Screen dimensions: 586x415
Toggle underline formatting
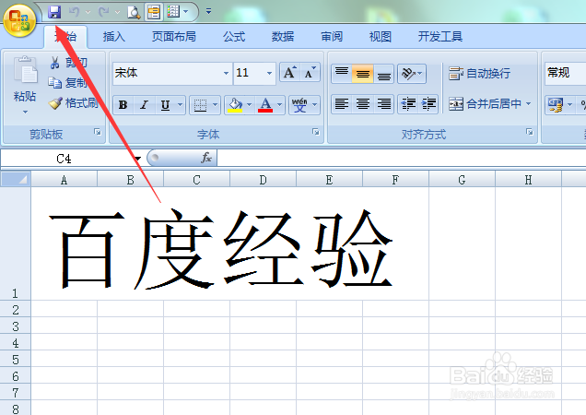(x=165, y=105)
